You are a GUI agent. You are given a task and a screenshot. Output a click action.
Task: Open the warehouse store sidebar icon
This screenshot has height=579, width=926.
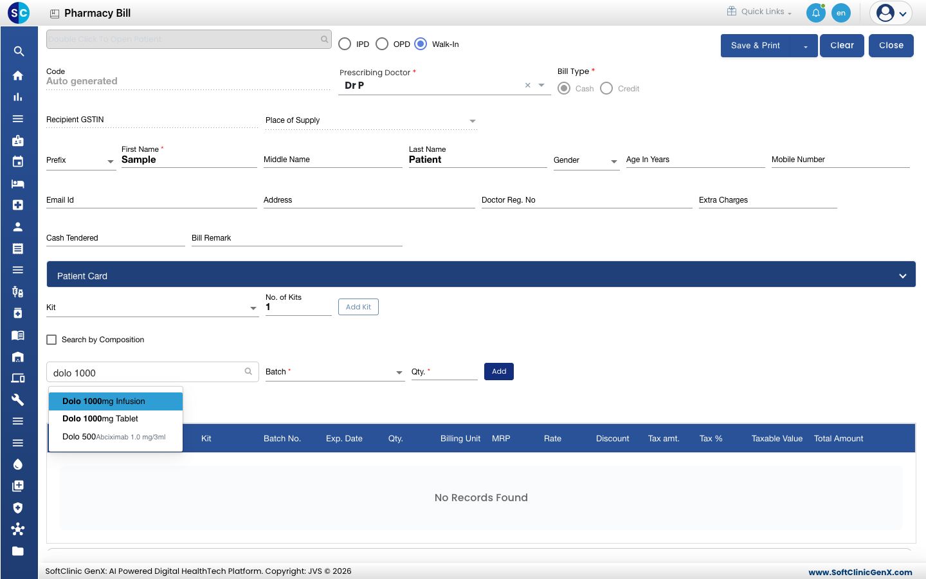[18, 356]
